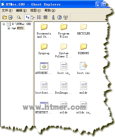The height and width of the screenshot is (137, 115).
Task: Open the 文件(F) menu
Action: click(x=7, y=11)
